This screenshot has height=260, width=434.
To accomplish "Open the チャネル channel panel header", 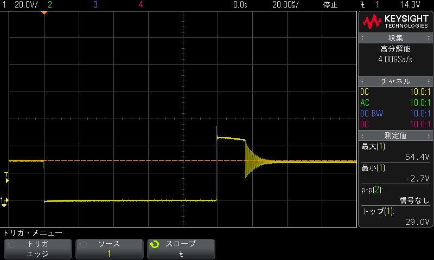I will pos(395,81).
